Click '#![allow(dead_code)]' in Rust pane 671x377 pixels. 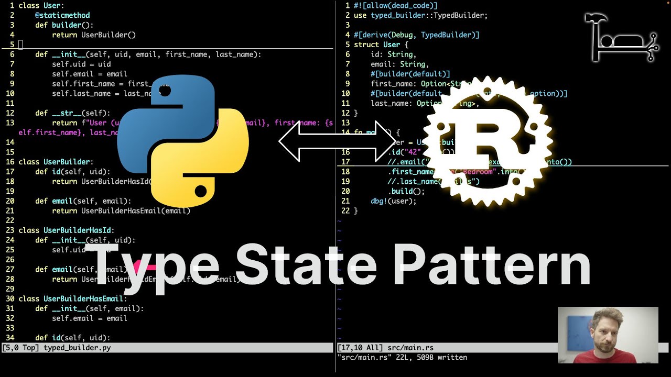(396, 5)
